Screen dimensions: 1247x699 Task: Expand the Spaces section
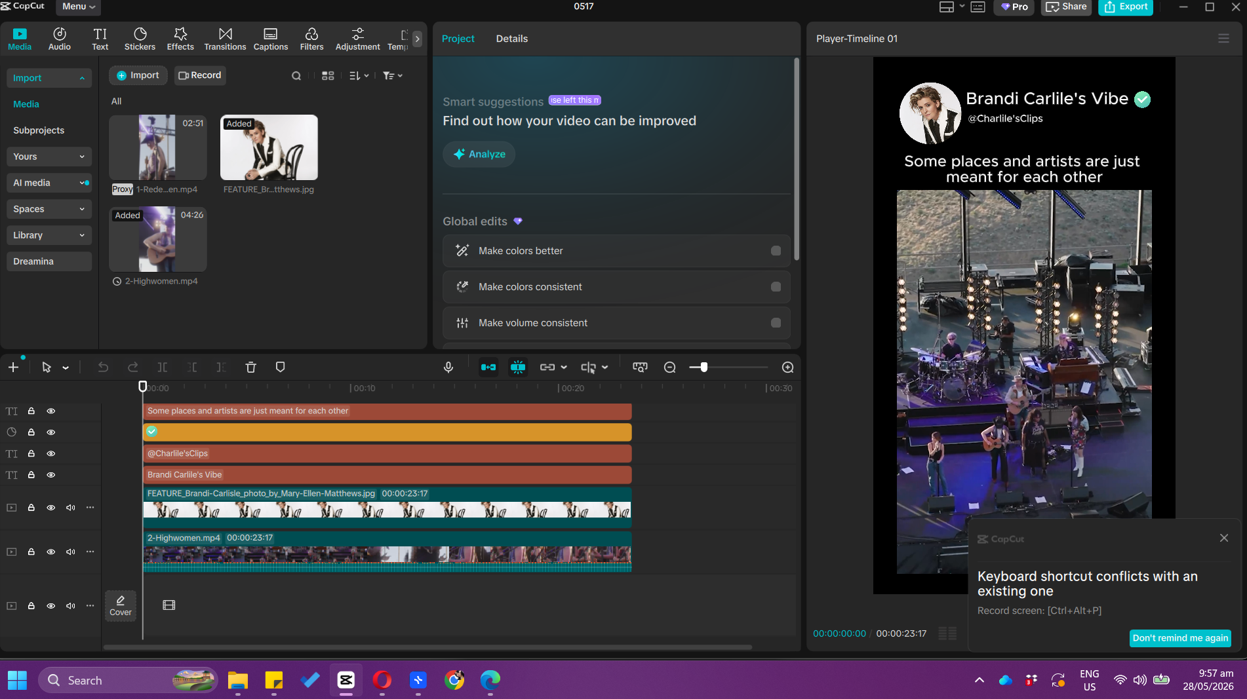point(49,209)
